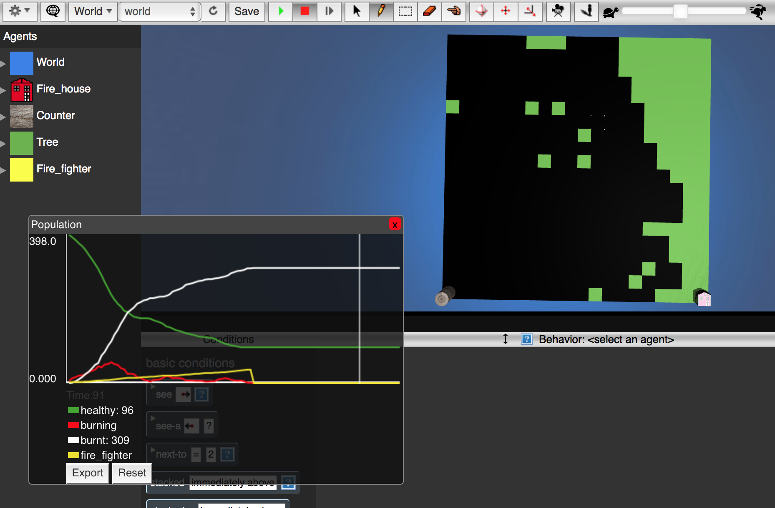The height and width of the screenshot is (508, 775).
Task: Click the Fire_house agent label
Action: point(63,89)
